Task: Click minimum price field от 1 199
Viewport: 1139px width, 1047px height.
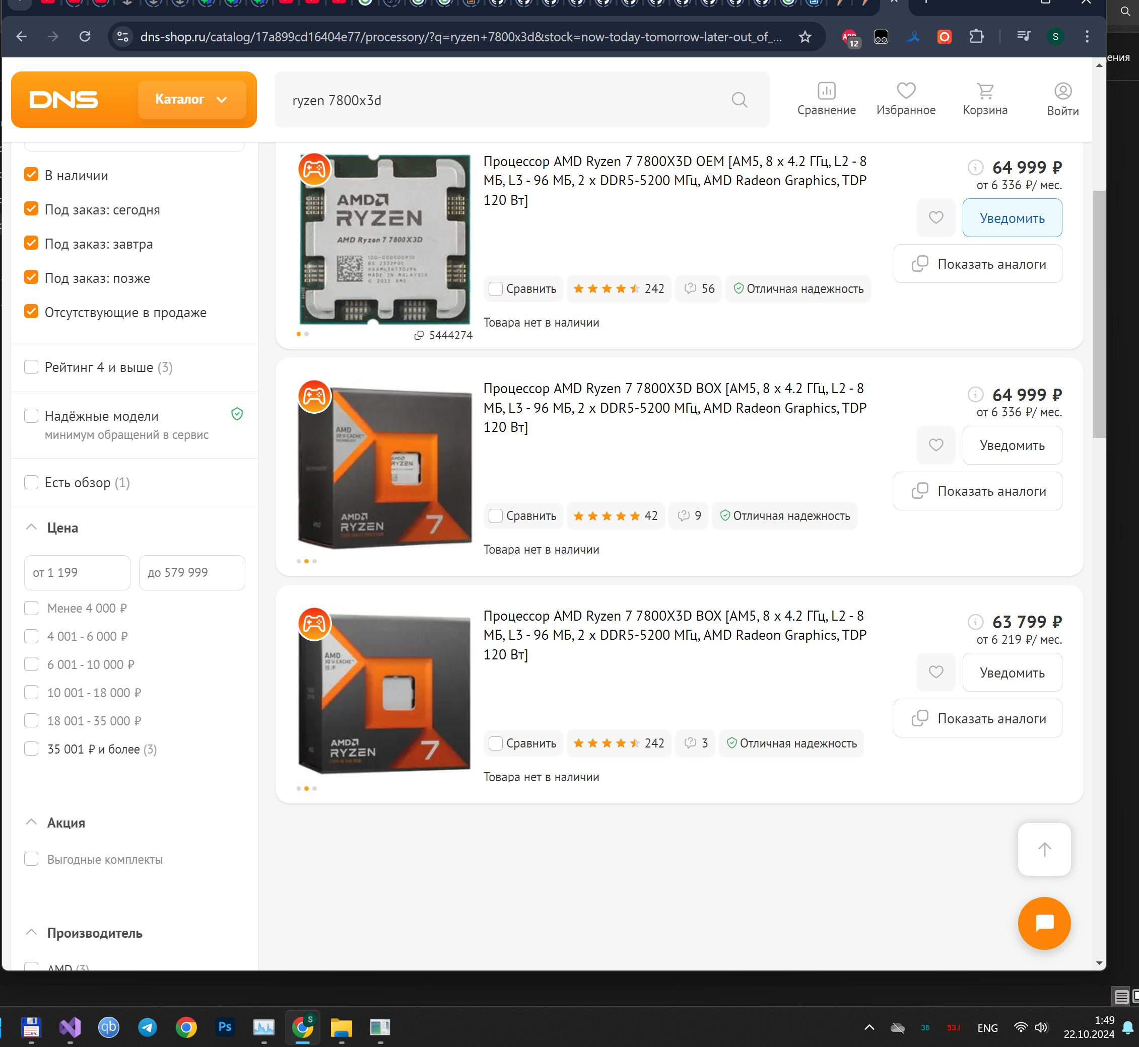Action: click(x=77, y=572)
